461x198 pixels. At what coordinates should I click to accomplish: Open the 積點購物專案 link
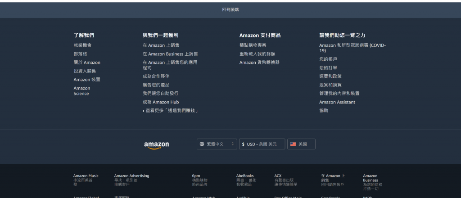(253, 45)
